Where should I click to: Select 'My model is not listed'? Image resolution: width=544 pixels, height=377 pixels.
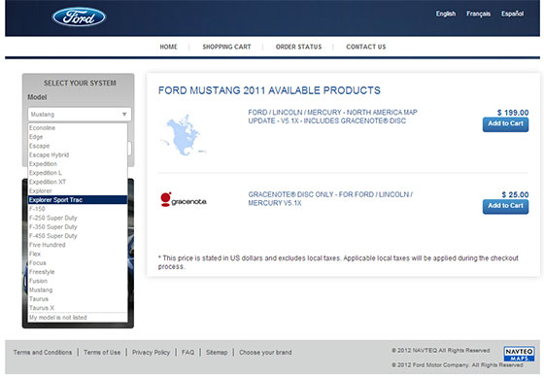coord(78,318)
